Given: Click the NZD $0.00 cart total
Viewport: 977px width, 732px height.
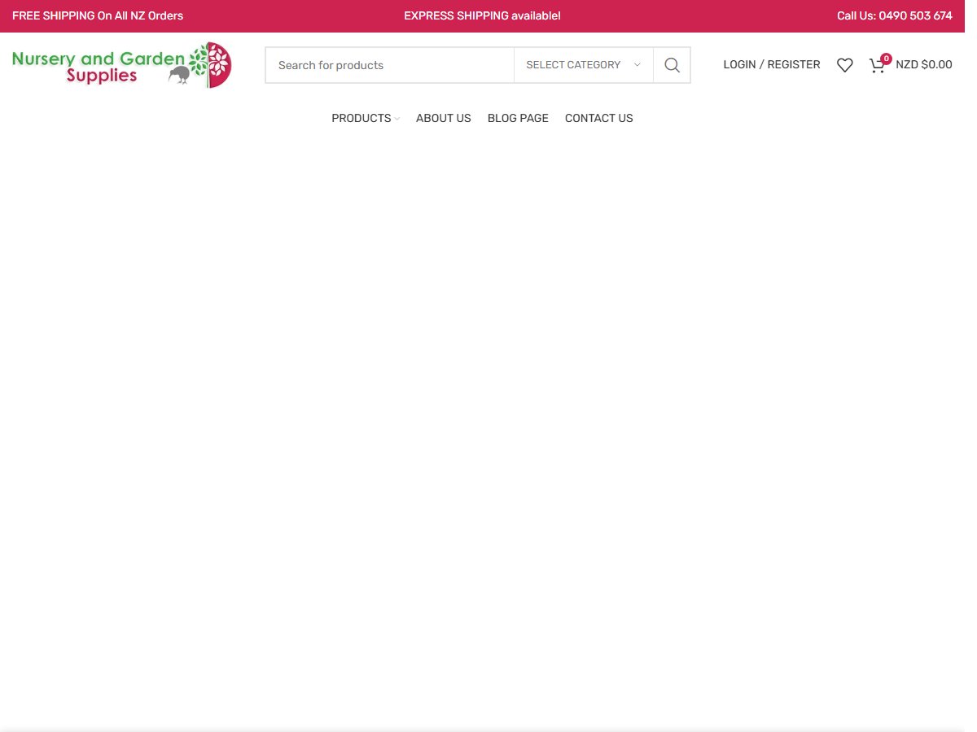Looking at the screenshot, I should pos(924,64).
